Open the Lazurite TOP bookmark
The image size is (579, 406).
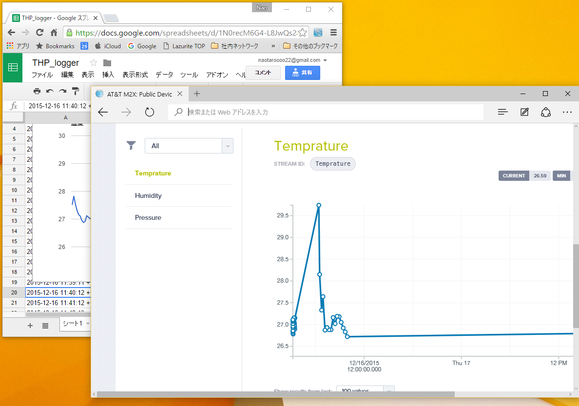coord(184,46)
